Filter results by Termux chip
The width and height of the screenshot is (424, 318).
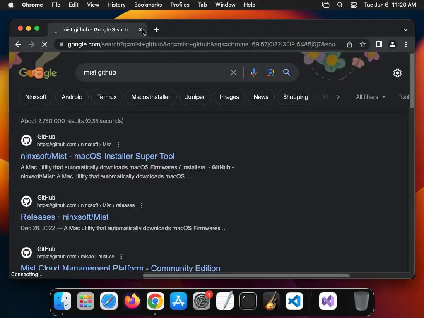pos(107,97)
